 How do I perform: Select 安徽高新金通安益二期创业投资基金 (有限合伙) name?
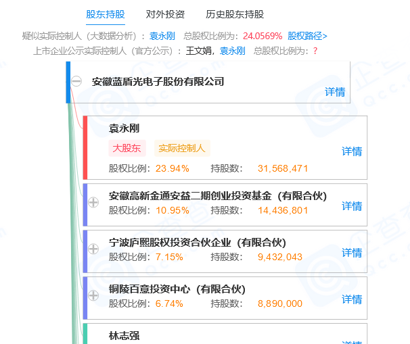pos(218,196)
